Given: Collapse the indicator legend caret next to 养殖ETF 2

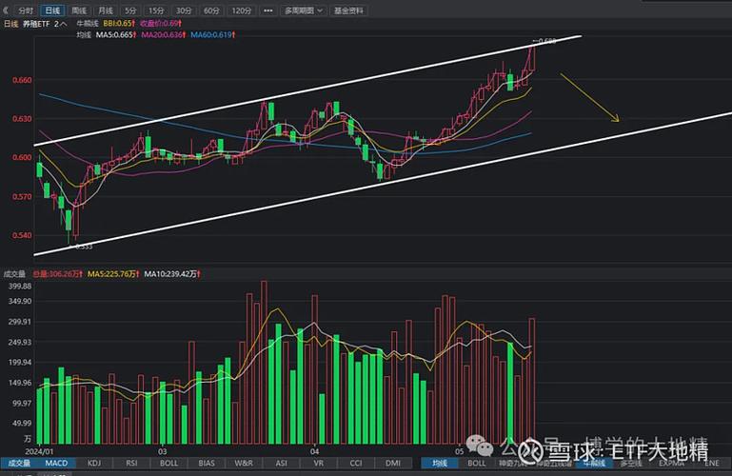Looking at the screenshot, I should coord(64,24).
